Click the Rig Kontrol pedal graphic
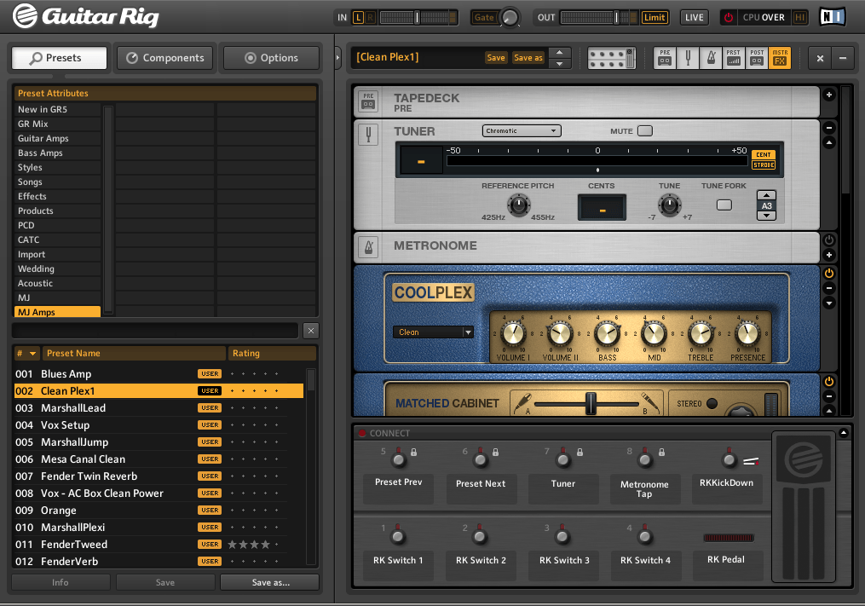865x606 pixels. point(804,506)
